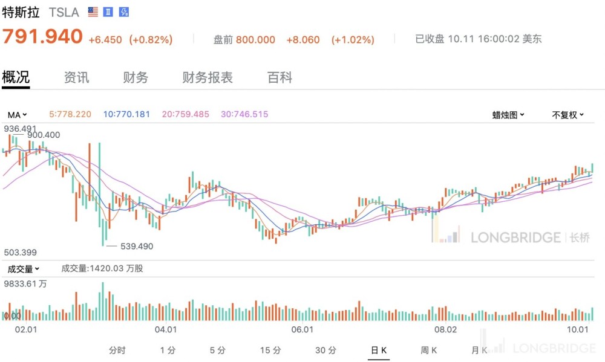The width and height of the screenshot is (605, 362).
Task: Select the 百科 tab
Action: pyautogui.click(x=280, y=77)
